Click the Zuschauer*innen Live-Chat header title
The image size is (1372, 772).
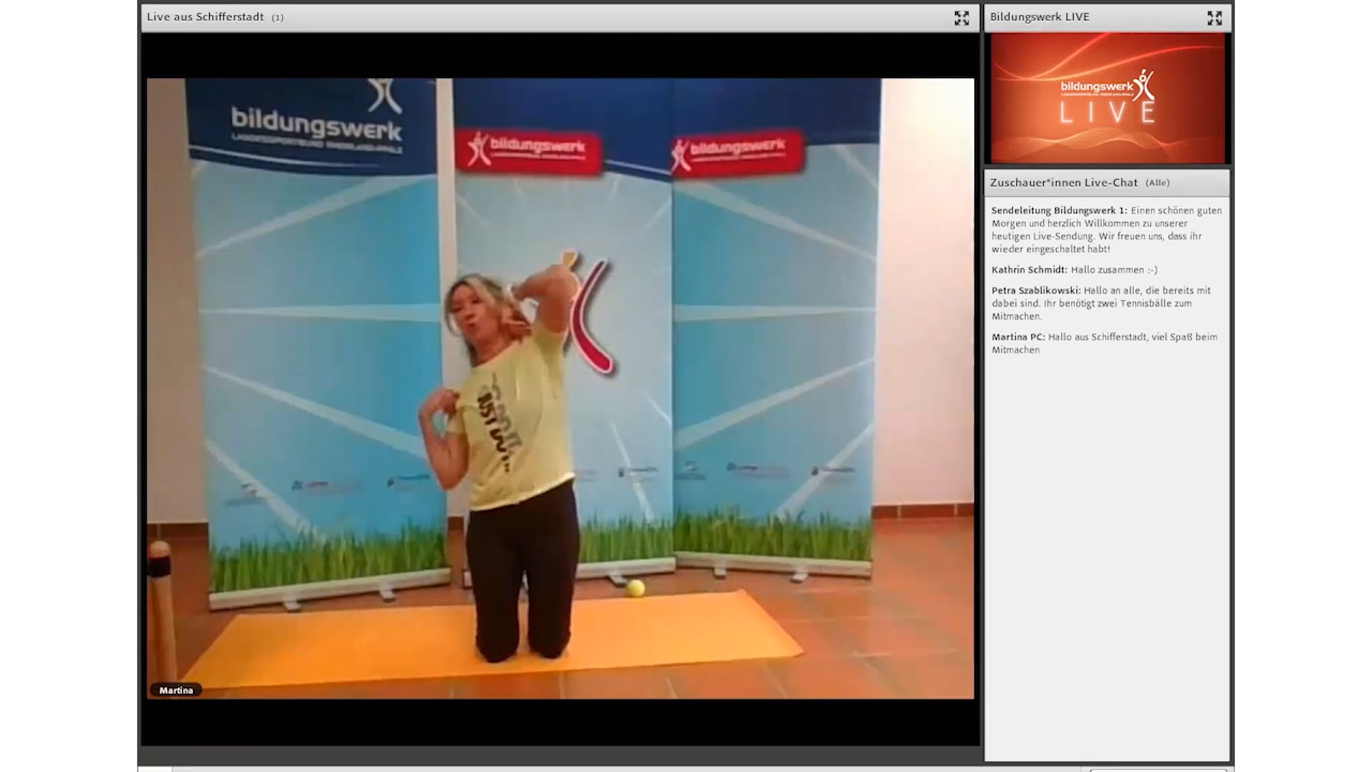point(1063,183)
